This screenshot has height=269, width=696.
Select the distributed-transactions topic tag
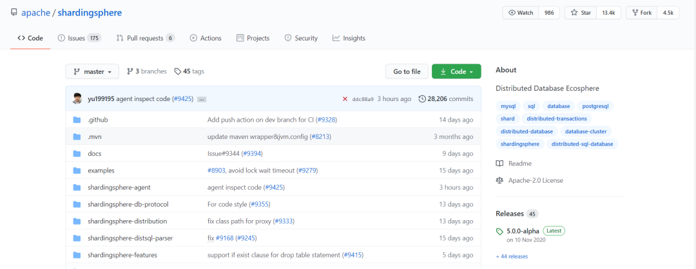click(556, 118)
